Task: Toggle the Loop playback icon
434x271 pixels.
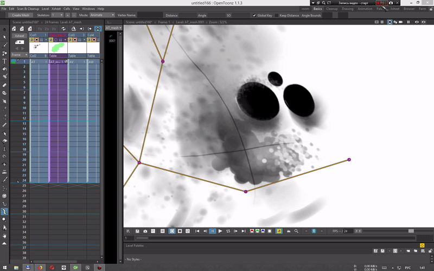Action: [228, 231]
